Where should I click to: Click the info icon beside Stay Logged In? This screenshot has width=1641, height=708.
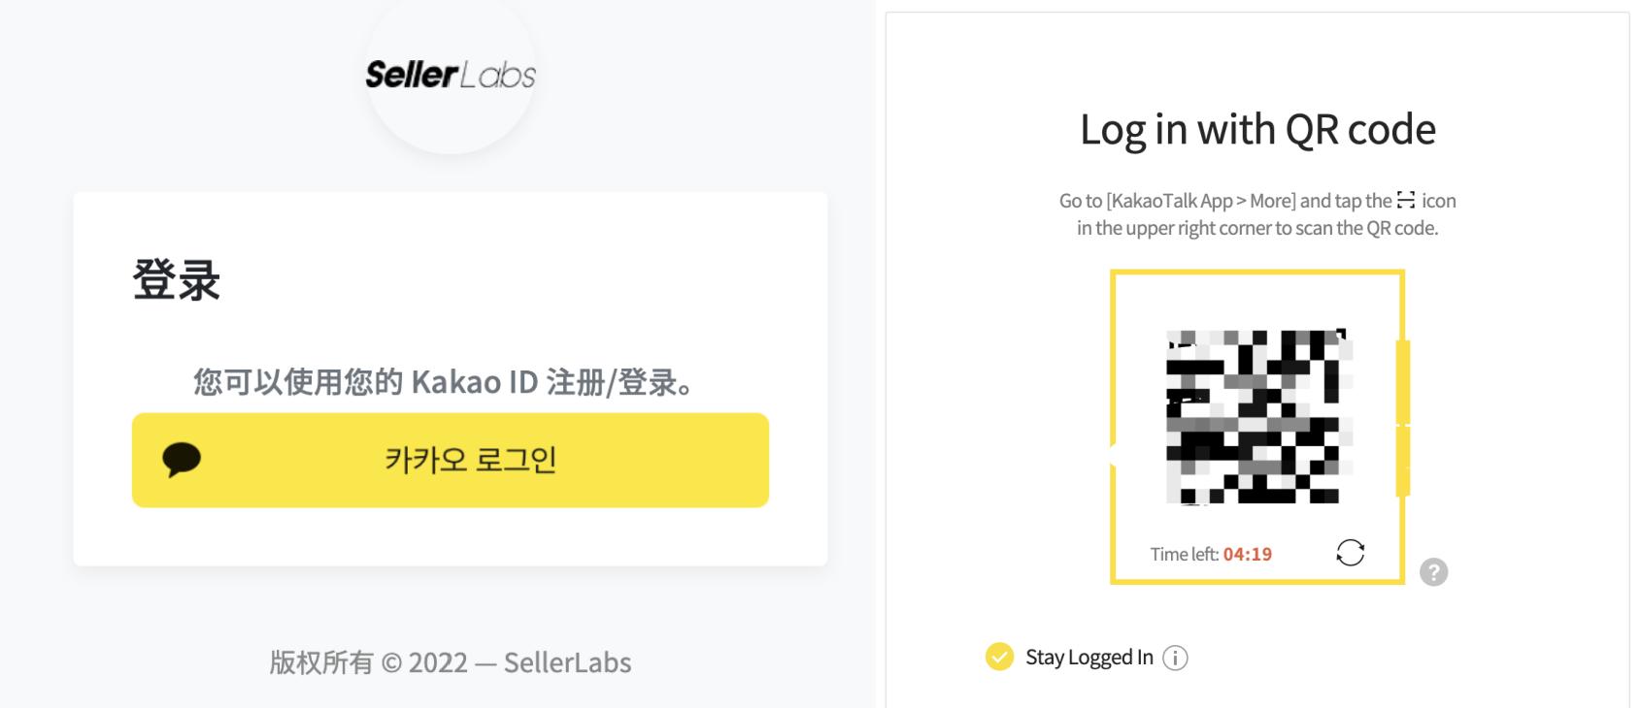[1177, 658]
